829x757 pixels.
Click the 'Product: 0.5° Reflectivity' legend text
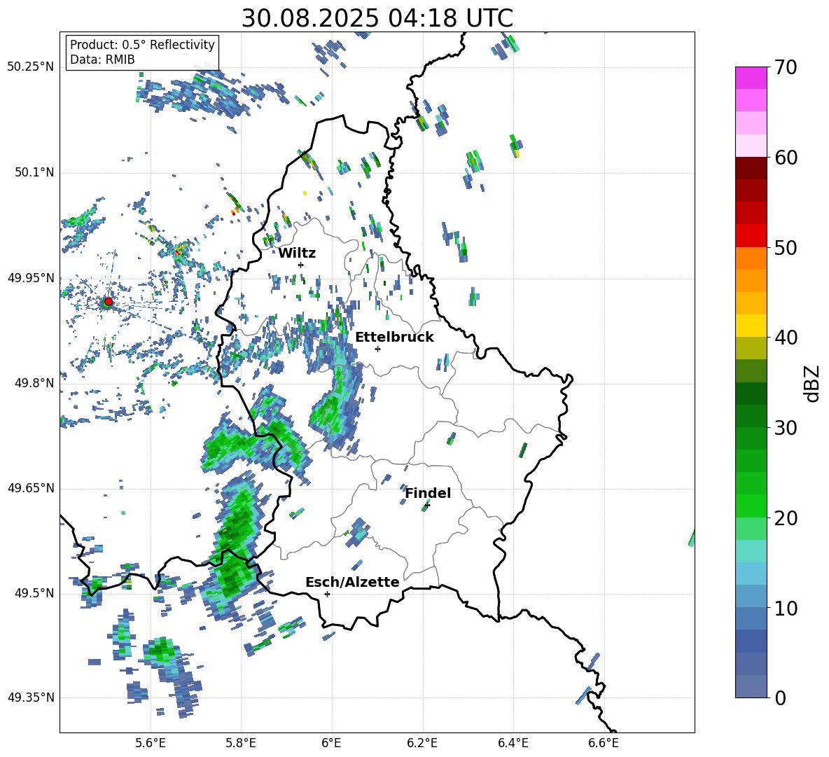142,44
